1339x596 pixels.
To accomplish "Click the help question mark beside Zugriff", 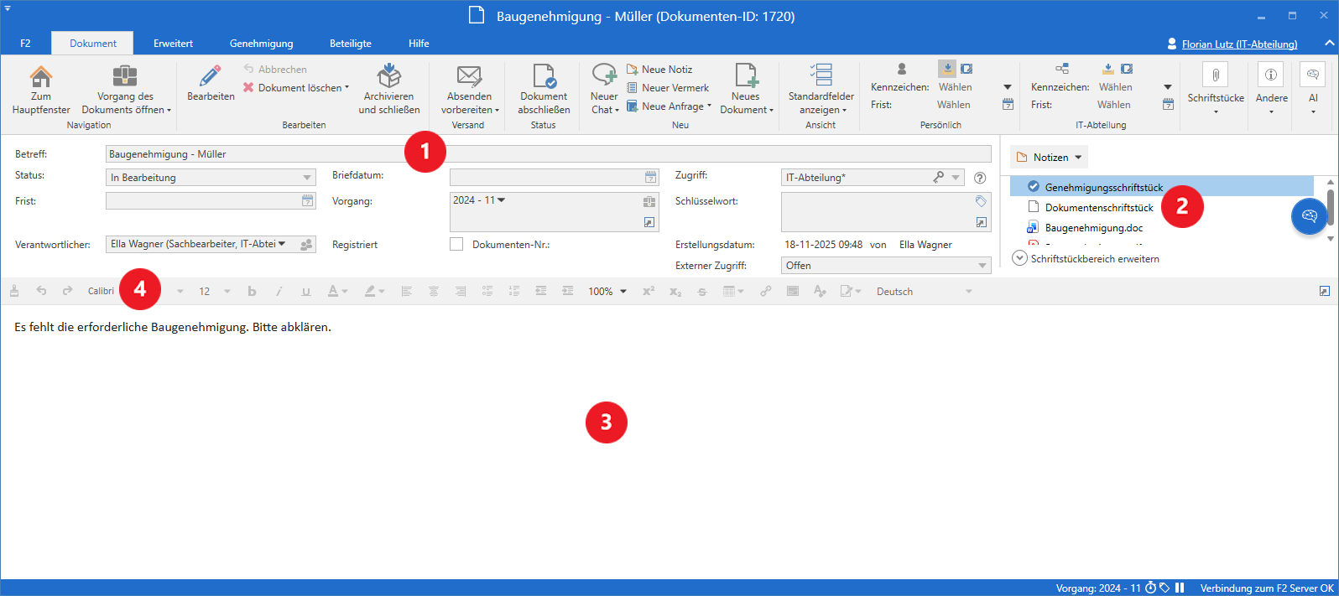I will 980,178.
